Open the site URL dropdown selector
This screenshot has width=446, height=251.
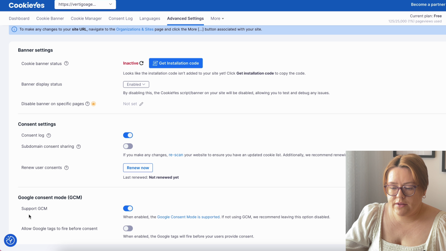85,5
